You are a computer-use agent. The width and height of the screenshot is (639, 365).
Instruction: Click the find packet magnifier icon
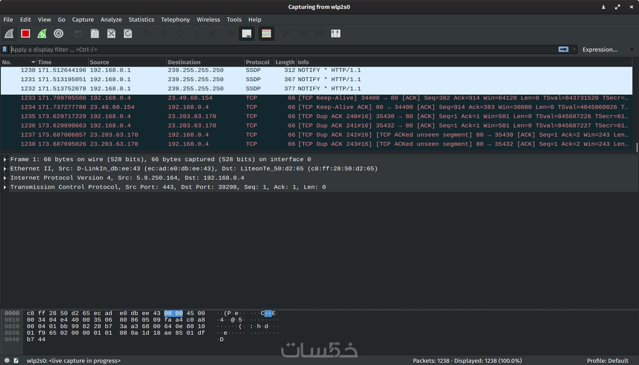(147, 33)
